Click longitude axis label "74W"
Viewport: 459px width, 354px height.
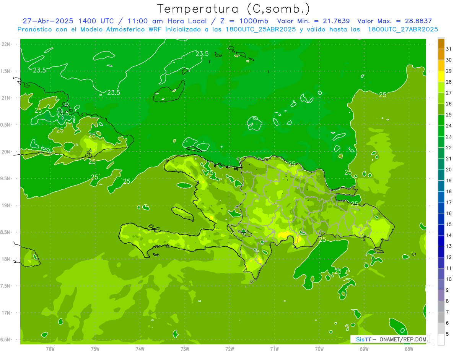pos(140,349)
